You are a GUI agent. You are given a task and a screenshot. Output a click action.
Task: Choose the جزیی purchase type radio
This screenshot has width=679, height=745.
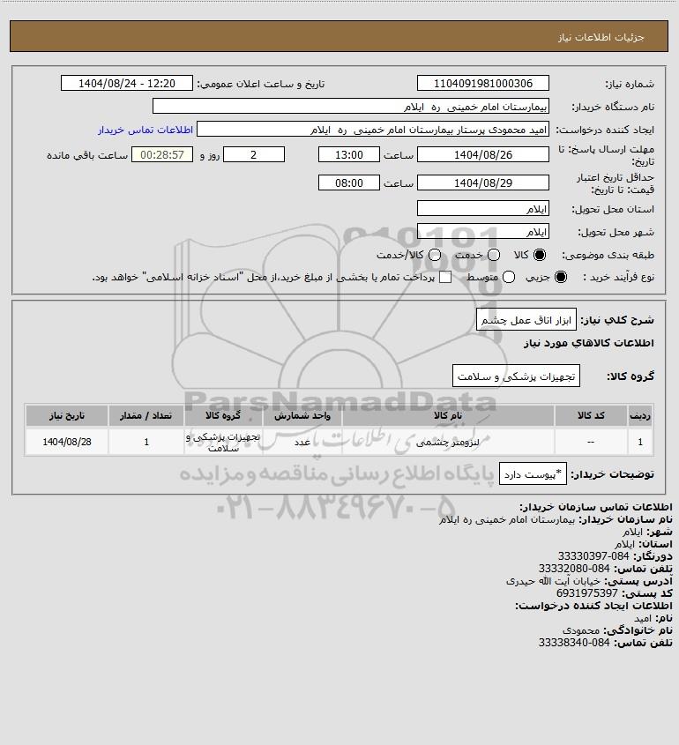click(x=561, y=277)
